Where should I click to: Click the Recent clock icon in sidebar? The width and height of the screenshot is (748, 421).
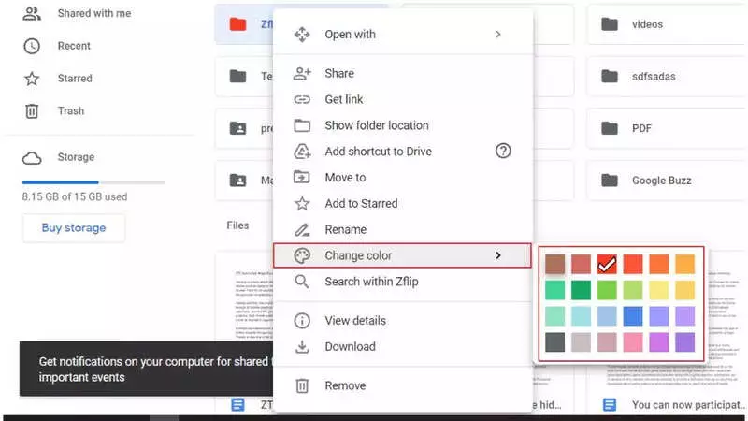32,46
